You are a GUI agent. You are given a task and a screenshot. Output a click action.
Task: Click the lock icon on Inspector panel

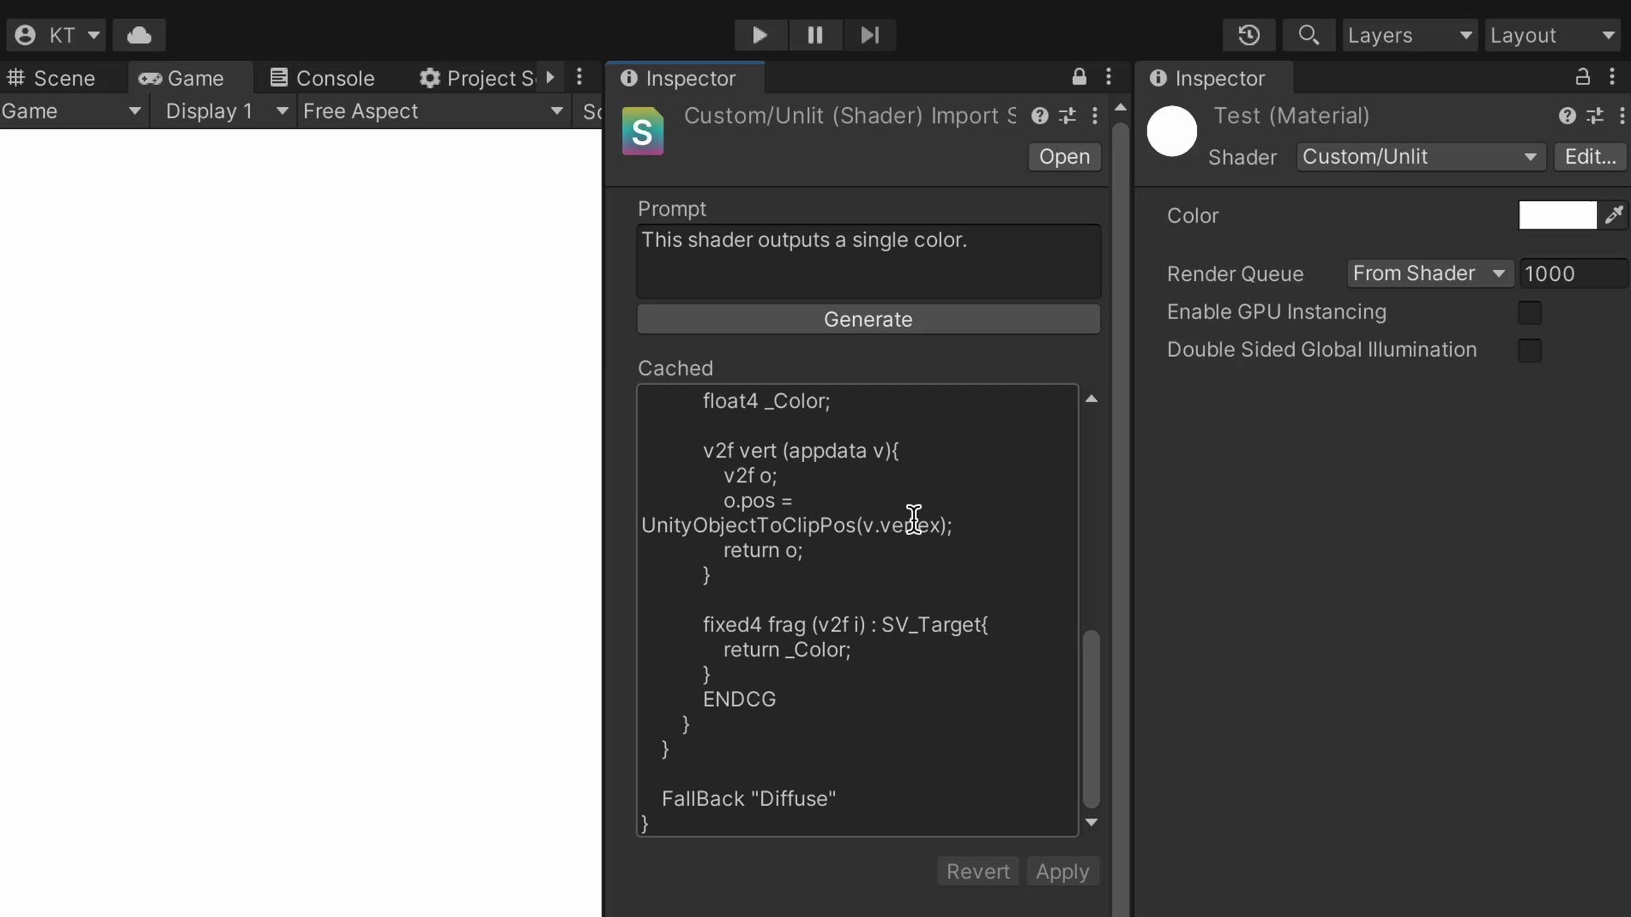point(1079,77)
